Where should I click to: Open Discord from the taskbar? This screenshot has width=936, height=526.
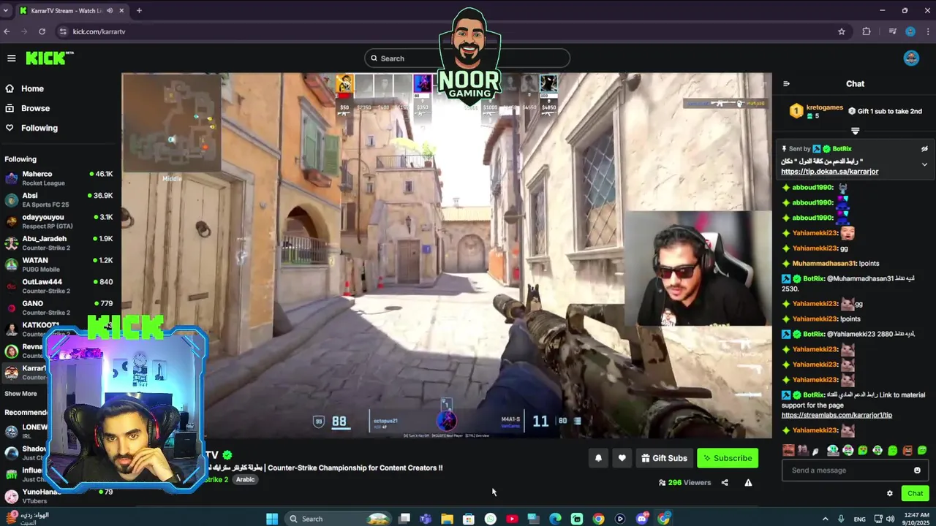tap(642, 519)
